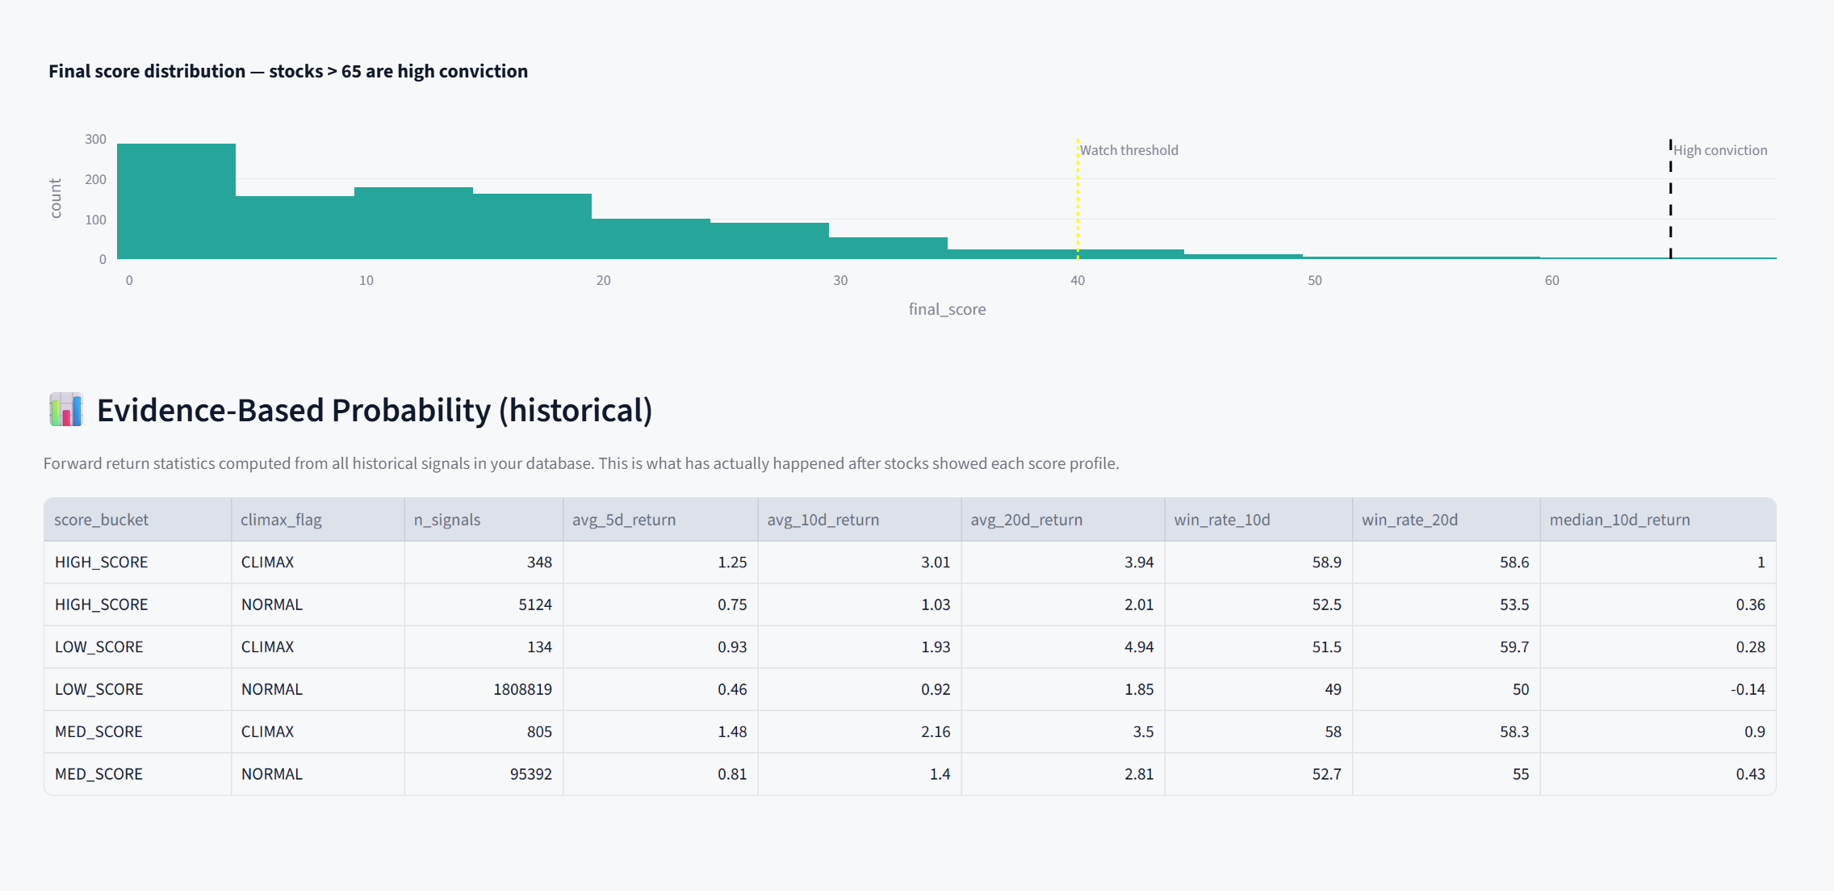
Task: Click the Evidence-Based Probability (historical) heading
Action: click(375, 410)
